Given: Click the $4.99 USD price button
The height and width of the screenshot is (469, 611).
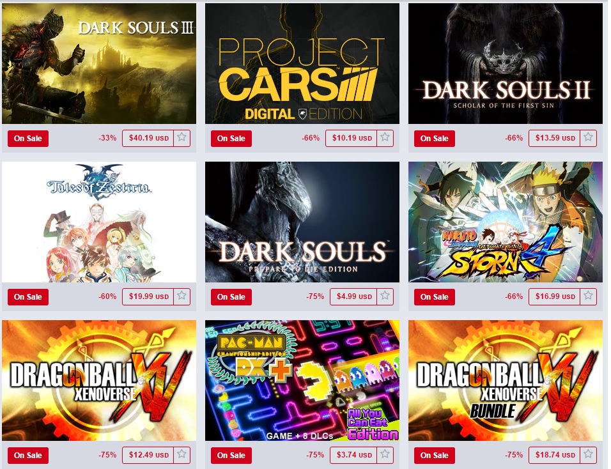Looking at the screenshot, I should tap(354, 296).
